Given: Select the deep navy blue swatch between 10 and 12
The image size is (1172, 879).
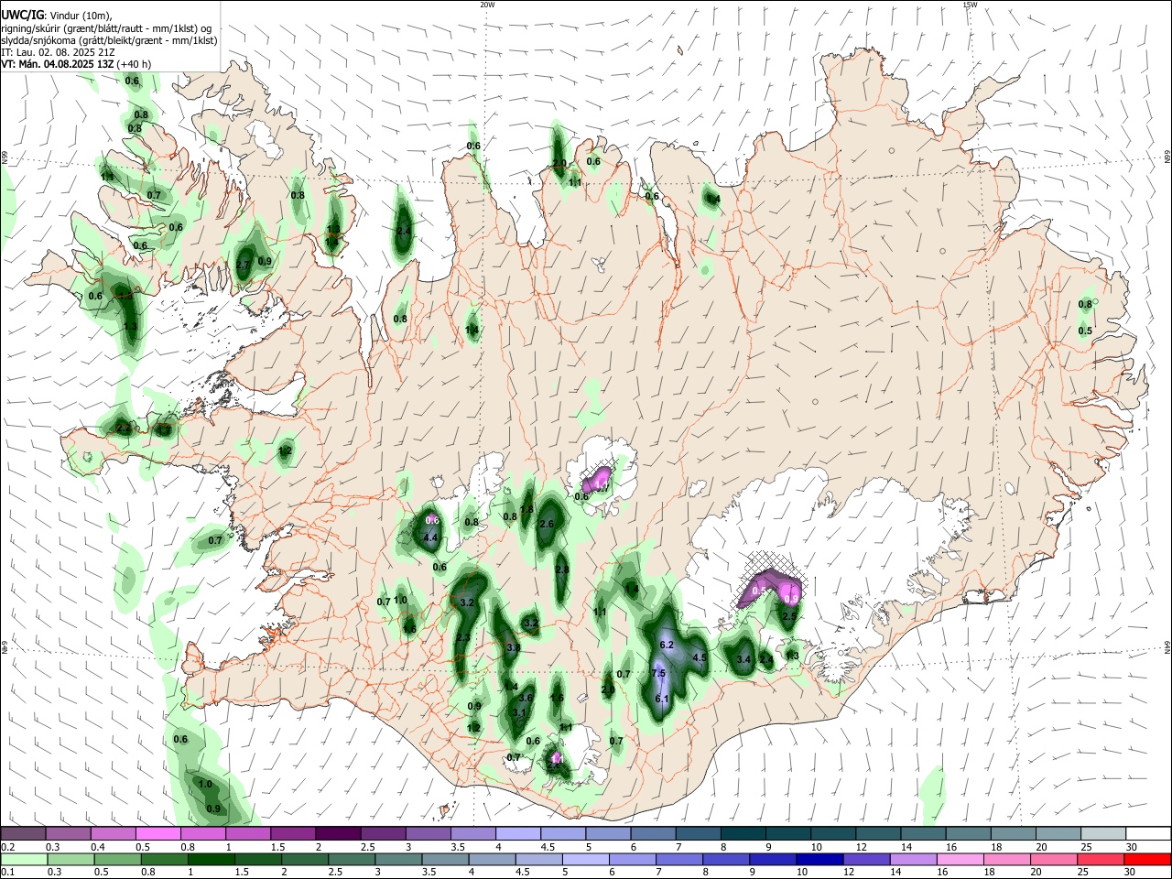Looking at the screenshot, I should [x=819, y=859].
